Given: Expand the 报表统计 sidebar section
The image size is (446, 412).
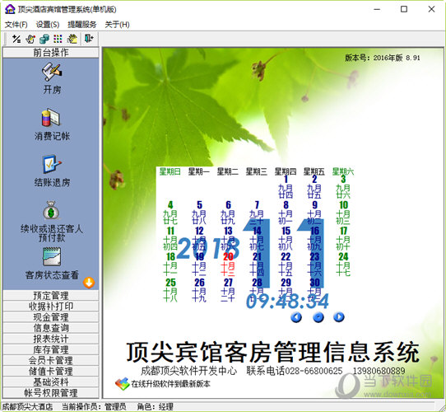Looking at the screenshot, I should coord(51,339).
